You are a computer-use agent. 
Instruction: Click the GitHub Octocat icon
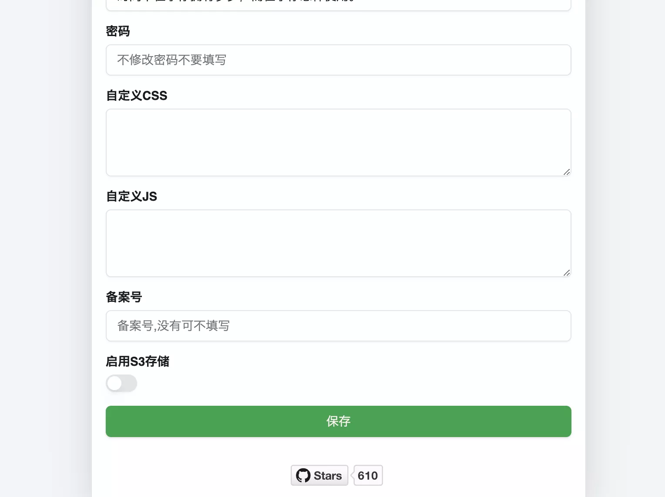click(x=303, y=476)
